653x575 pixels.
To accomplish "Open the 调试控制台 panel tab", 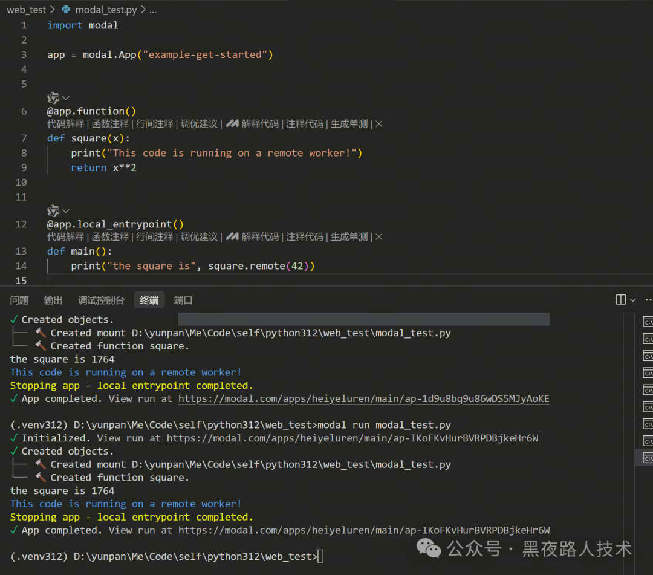I will point(101,300).
